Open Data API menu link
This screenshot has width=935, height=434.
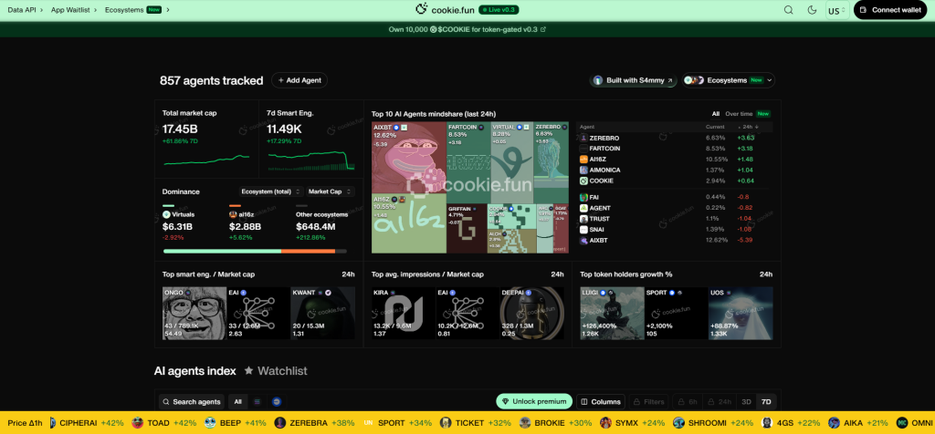[x=24, y=10]
